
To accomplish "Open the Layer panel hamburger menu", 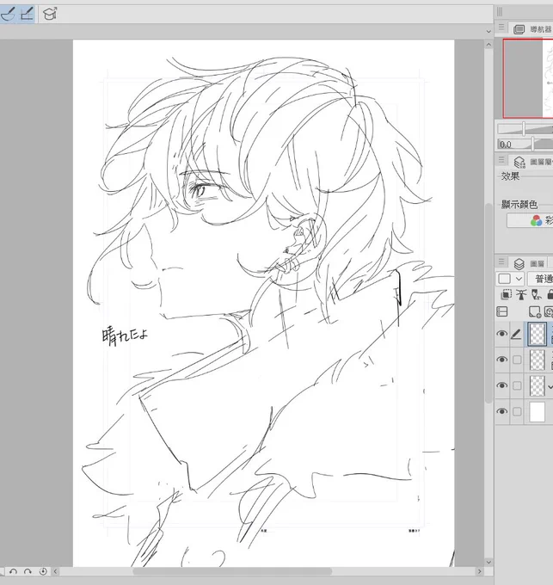I will 501,262.
